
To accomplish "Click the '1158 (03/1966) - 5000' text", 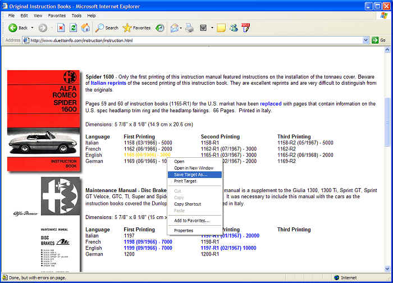I will click(148, 143).
